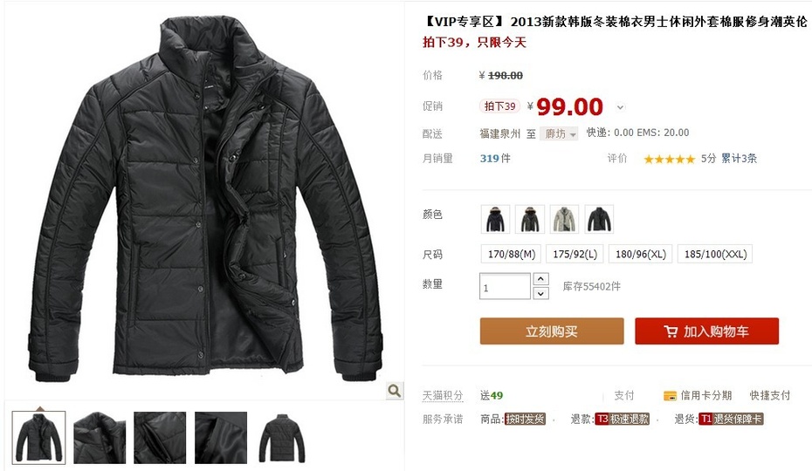Click the 立刻购买 buy now button
This screenshot has height=471, width=812.
(552, 331)
